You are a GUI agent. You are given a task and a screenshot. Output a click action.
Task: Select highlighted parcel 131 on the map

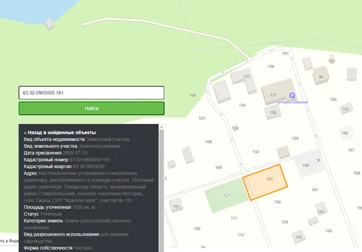click(x=265, y=182)
